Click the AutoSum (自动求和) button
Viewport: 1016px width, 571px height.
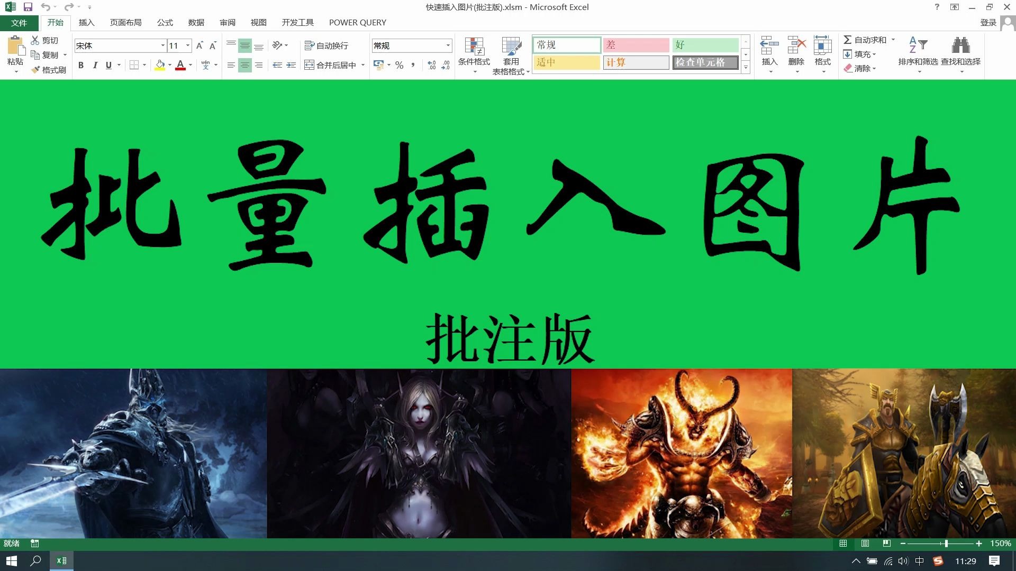tap(865, 40)
